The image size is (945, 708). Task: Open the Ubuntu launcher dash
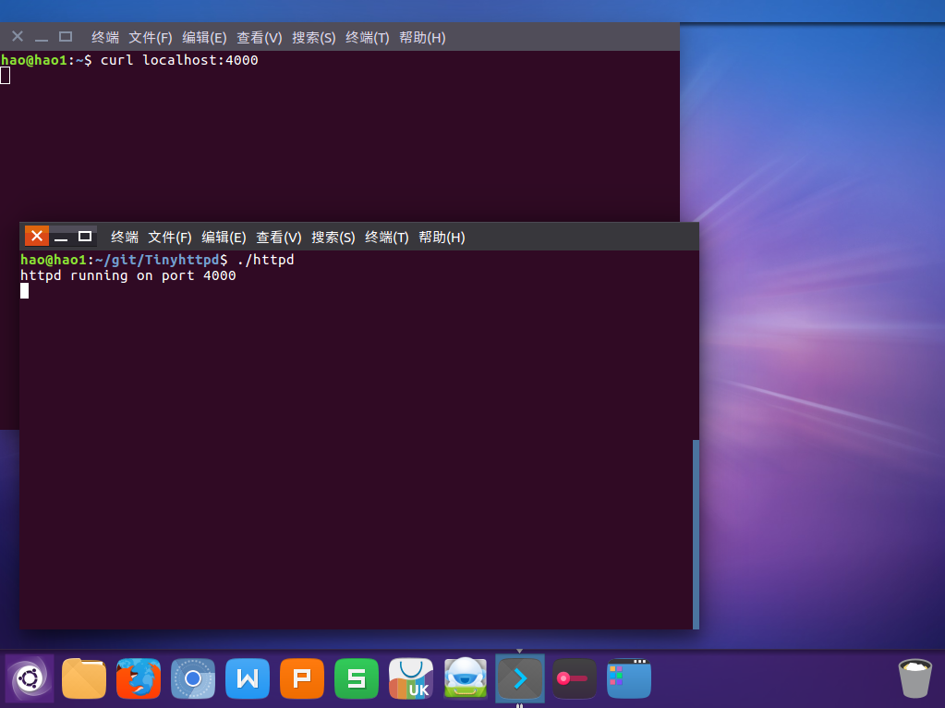[30, 677]
